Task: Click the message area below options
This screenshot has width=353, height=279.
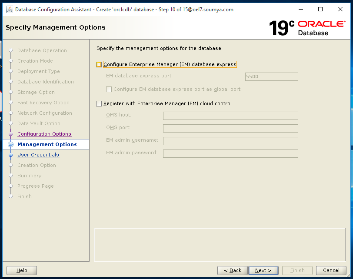Action: pos(220,244)
